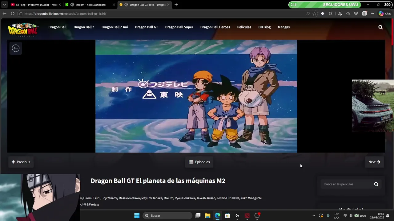The width and height of the screenshot is (394, 221).
Task: Click the taskbar Buscar search box
Action: coord(167,215)
